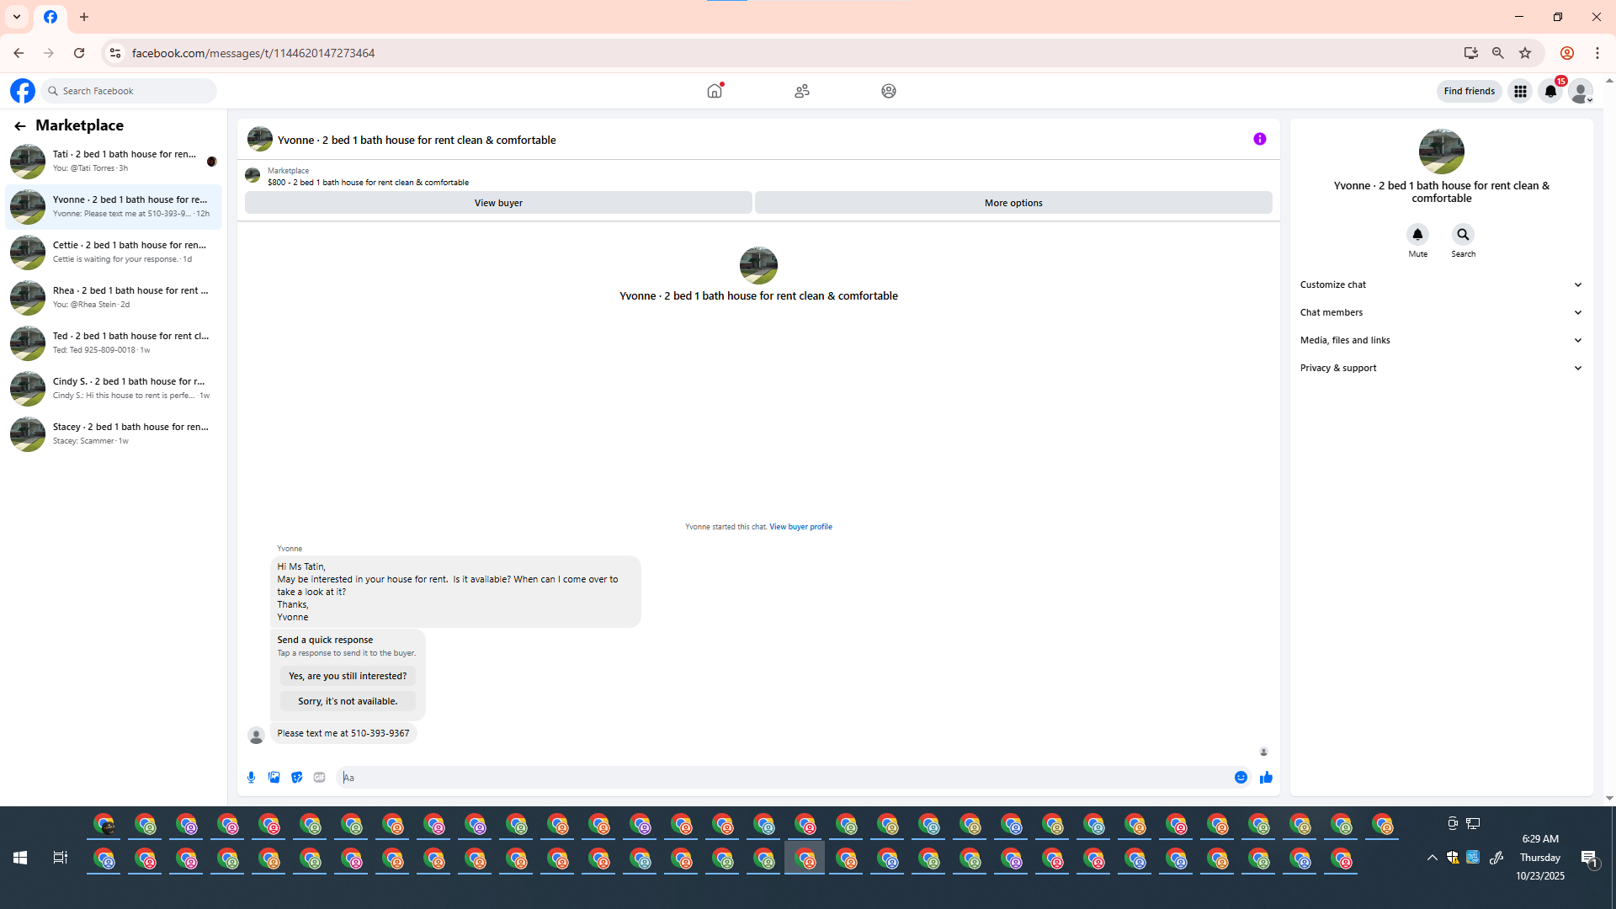Mute this chat with bell icon
The width and height of the screenshot is (1616, 909).
tap(1417, 235)
